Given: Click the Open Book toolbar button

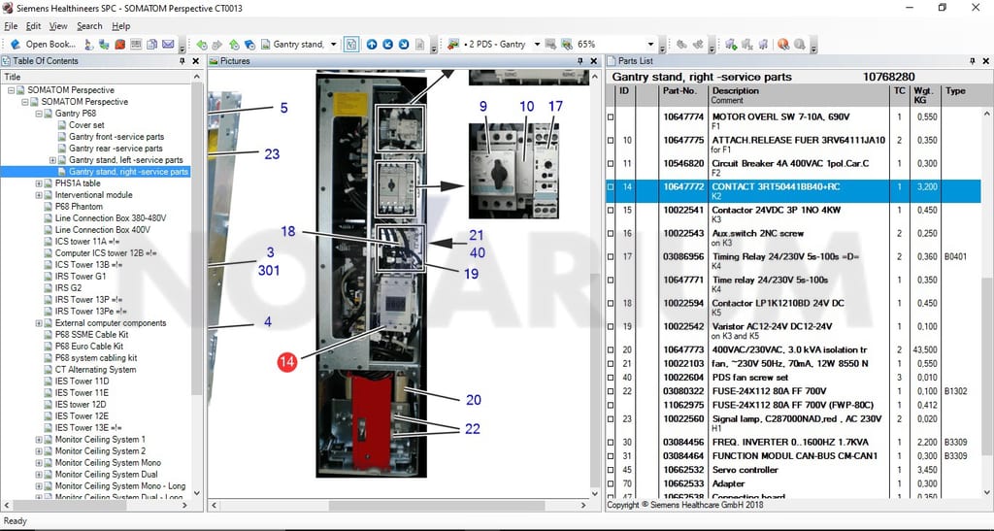Looking at the screenshot, I should point(43,45).
